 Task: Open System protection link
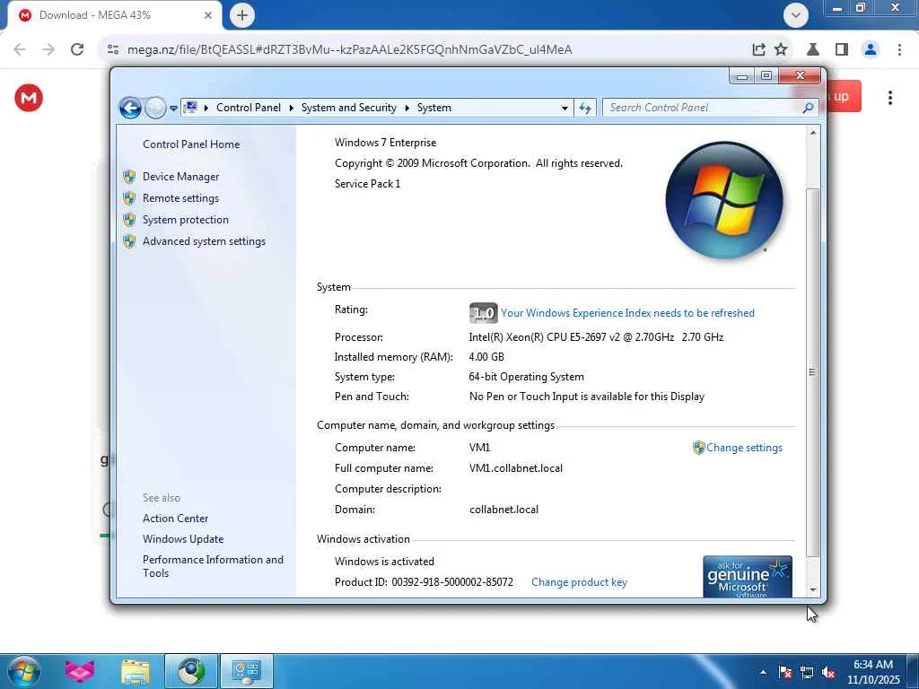185,220
